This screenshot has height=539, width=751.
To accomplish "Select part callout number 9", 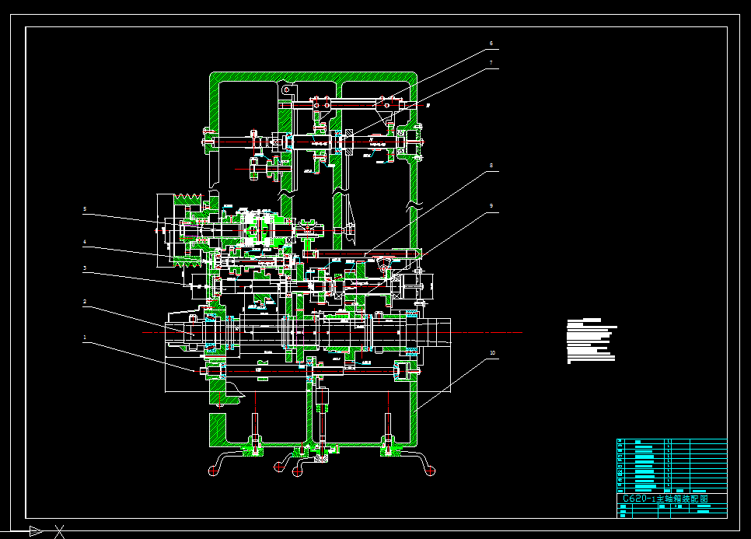I will pos(491,206).
